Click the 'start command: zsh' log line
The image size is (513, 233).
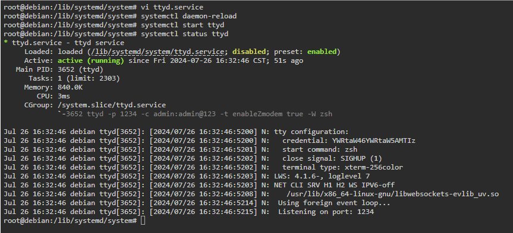(x=320, y=150)
